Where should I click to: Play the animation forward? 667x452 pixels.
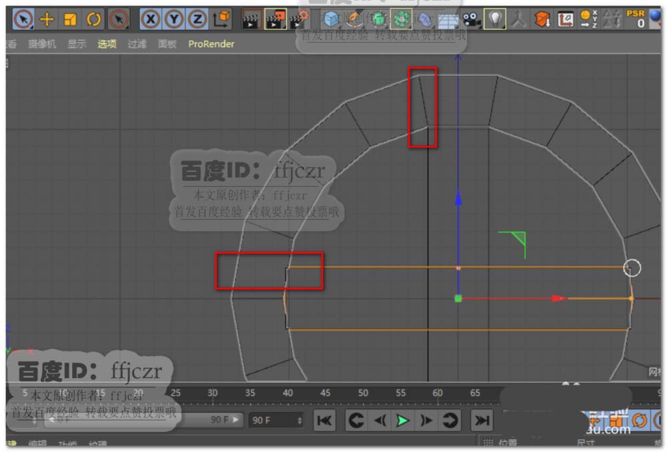pyautogui.click(x=402, y=421)
